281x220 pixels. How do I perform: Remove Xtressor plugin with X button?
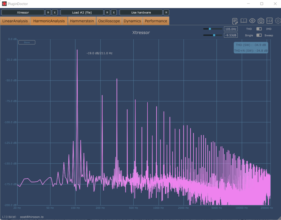[55, 12]
